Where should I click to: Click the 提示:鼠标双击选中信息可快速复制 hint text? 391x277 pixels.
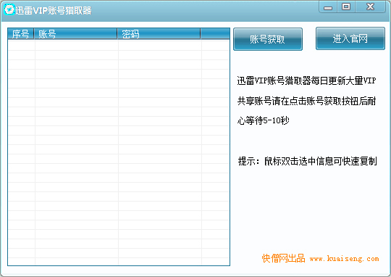[x=307, y=162]
